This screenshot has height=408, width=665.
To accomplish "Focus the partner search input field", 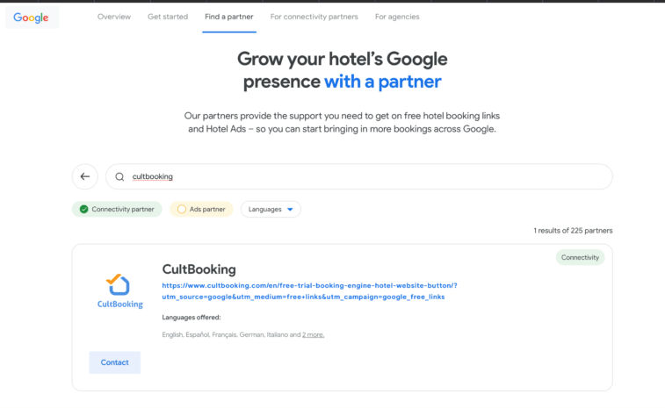I will 358,176.
